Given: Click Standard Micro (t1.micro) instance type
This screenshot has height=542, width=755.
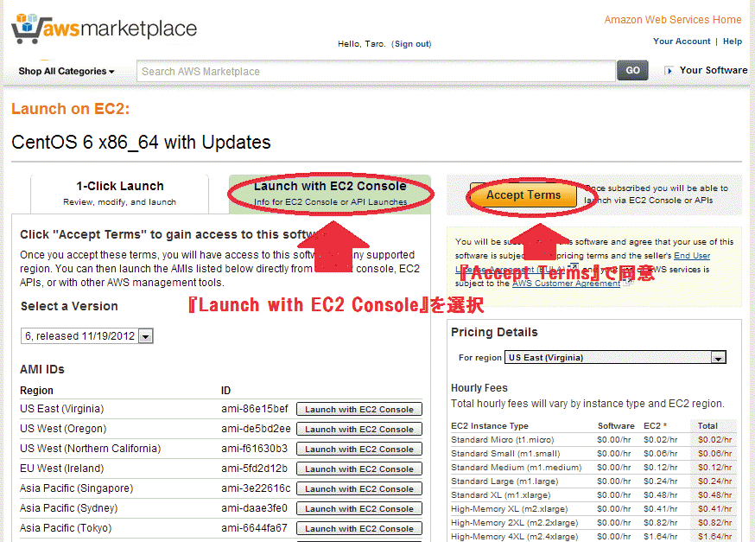Looking at the screenshot, I should point(502,440).
